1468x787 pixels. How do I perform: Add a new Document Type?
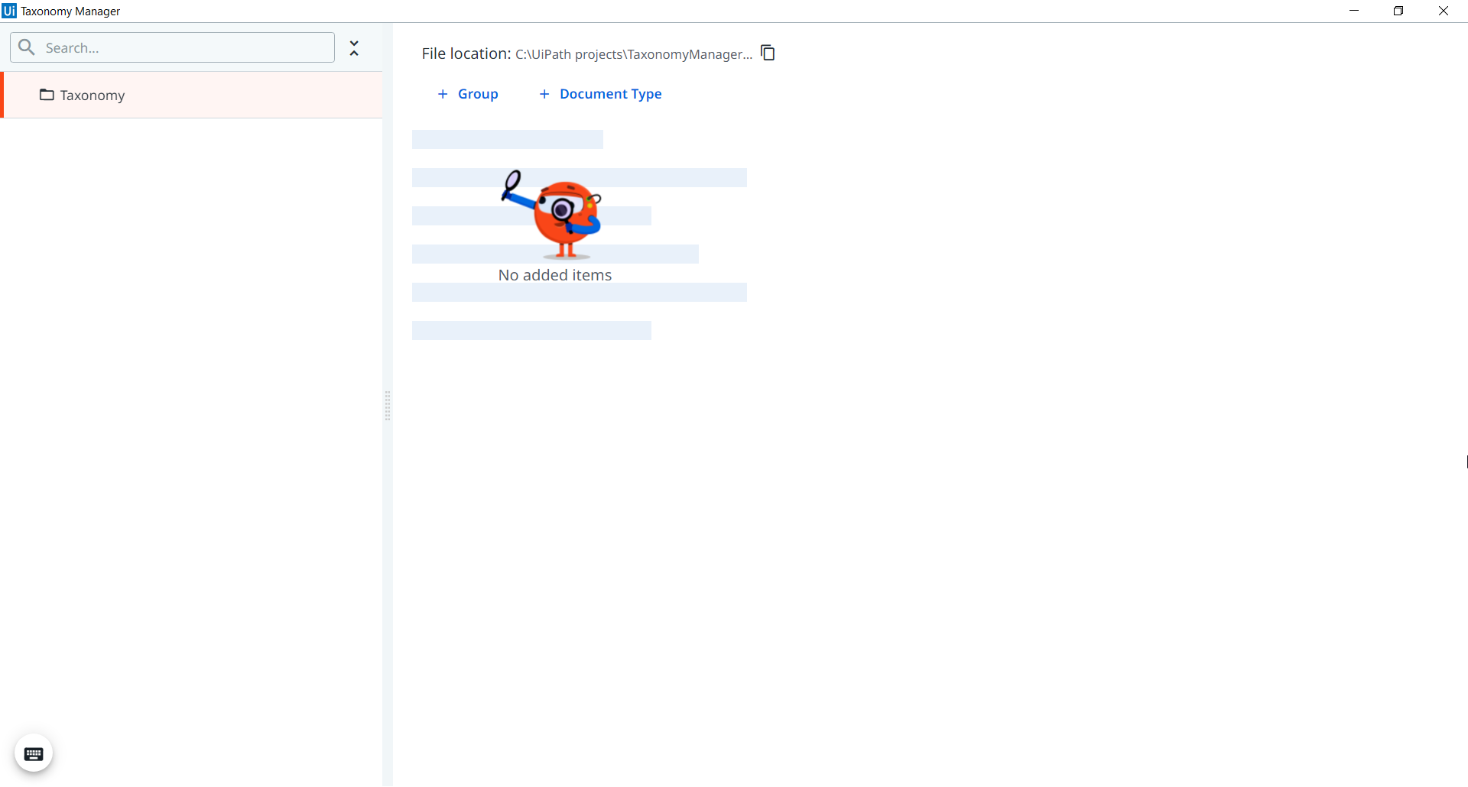point(610,94)
